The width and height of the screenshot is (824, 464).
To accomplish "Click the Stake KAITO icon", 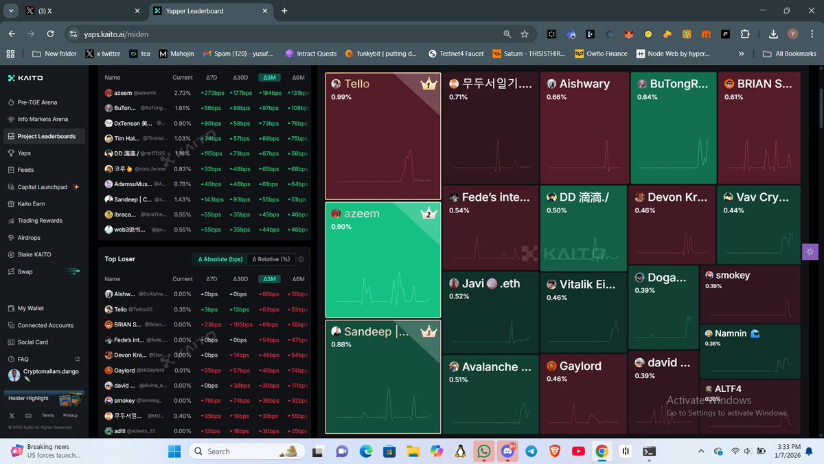I will pyautogui.click(x=11, y=254).
